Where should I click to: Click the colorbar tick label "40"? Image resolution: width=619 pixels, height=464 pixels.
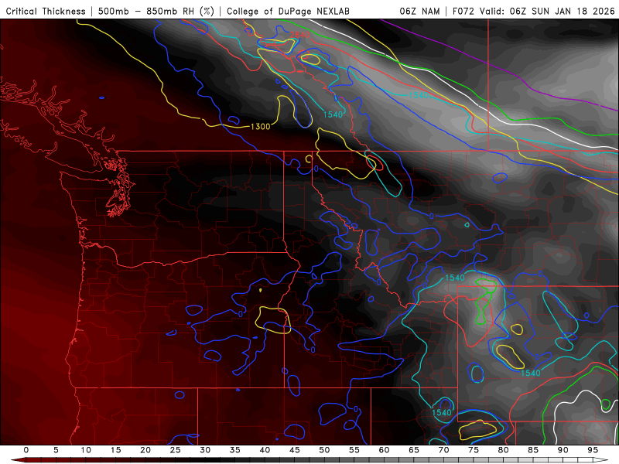click(x=265, y=450)
